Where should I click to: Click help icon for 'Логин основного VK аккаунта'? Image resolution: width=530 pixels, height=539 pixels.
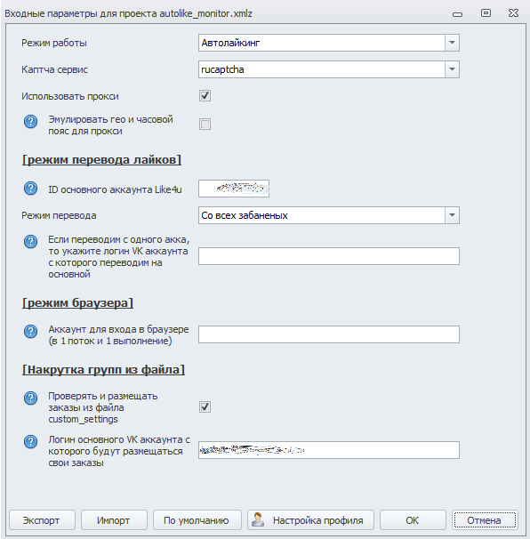(x=30, y=441)
